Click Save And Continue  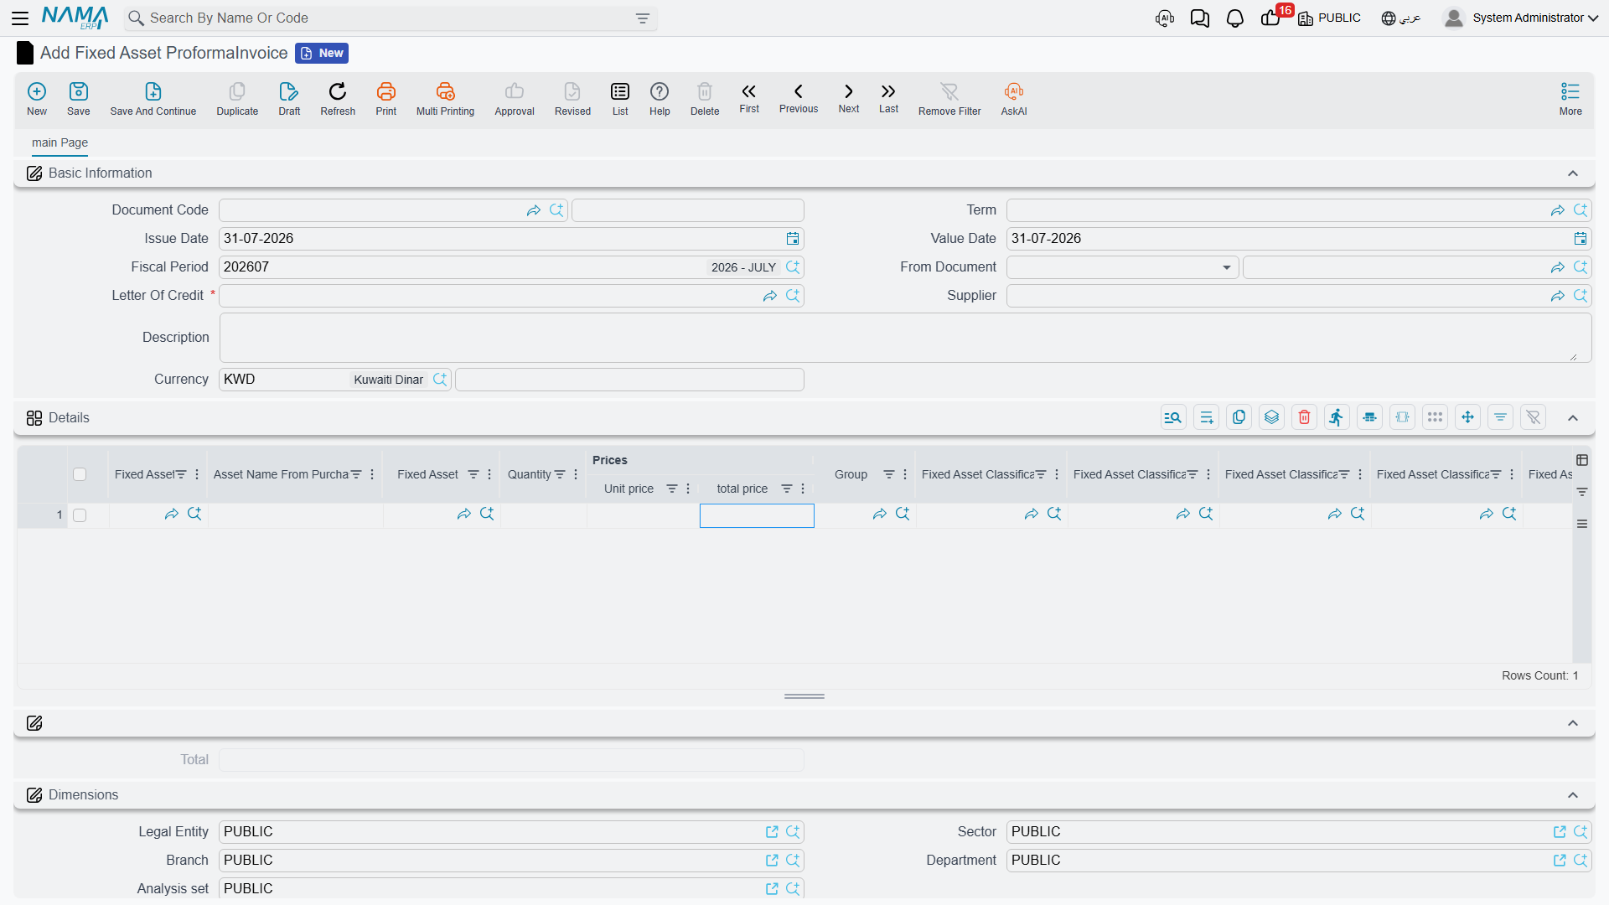point(153,98)
